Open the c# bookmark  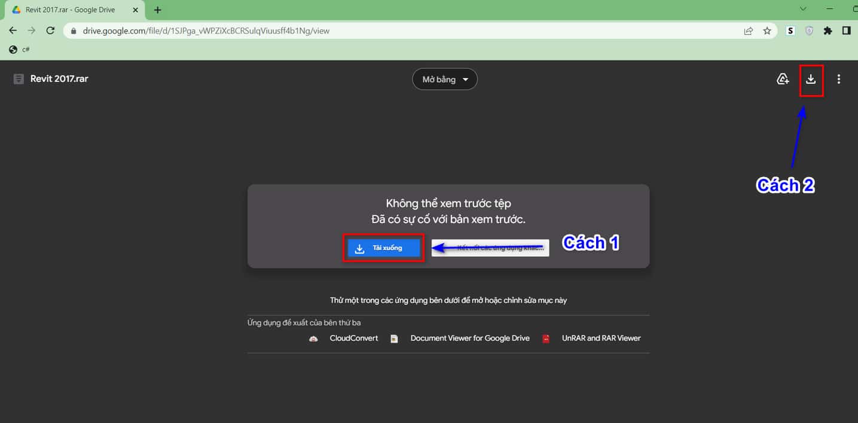20,50
